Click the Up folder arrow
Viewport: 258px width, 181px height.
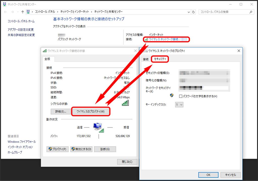(x=23, y=12)
